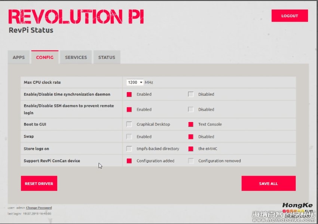Click the LOGOUT button

point(290,16)
